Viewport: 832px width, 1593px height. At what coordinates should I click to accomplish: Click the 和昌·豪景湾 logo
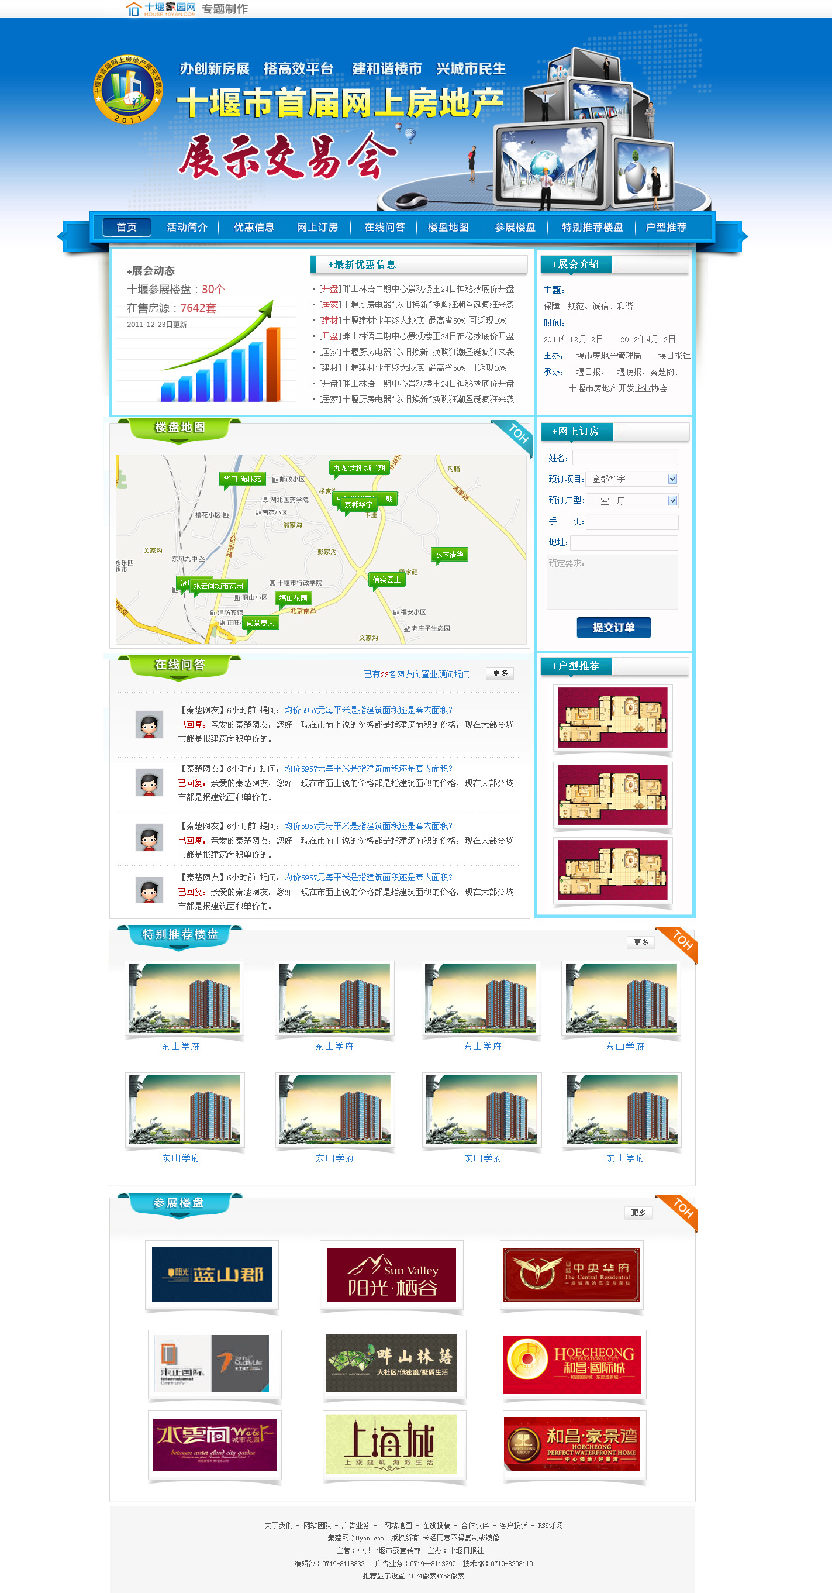(x=574, y=1444)
